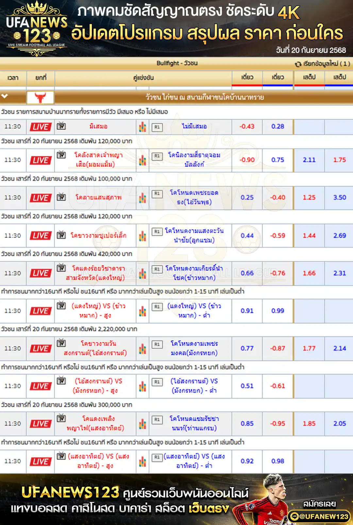Open the TV icon beside โคขาวงามซุเปอร์เล็ก

point(61,235)
